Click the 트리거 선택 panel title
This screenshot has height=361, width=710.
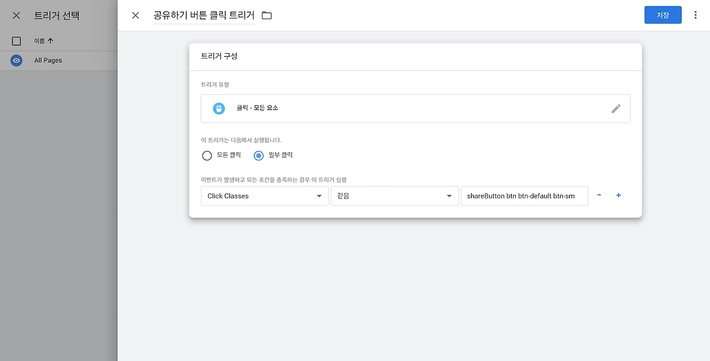coord(57,16)
